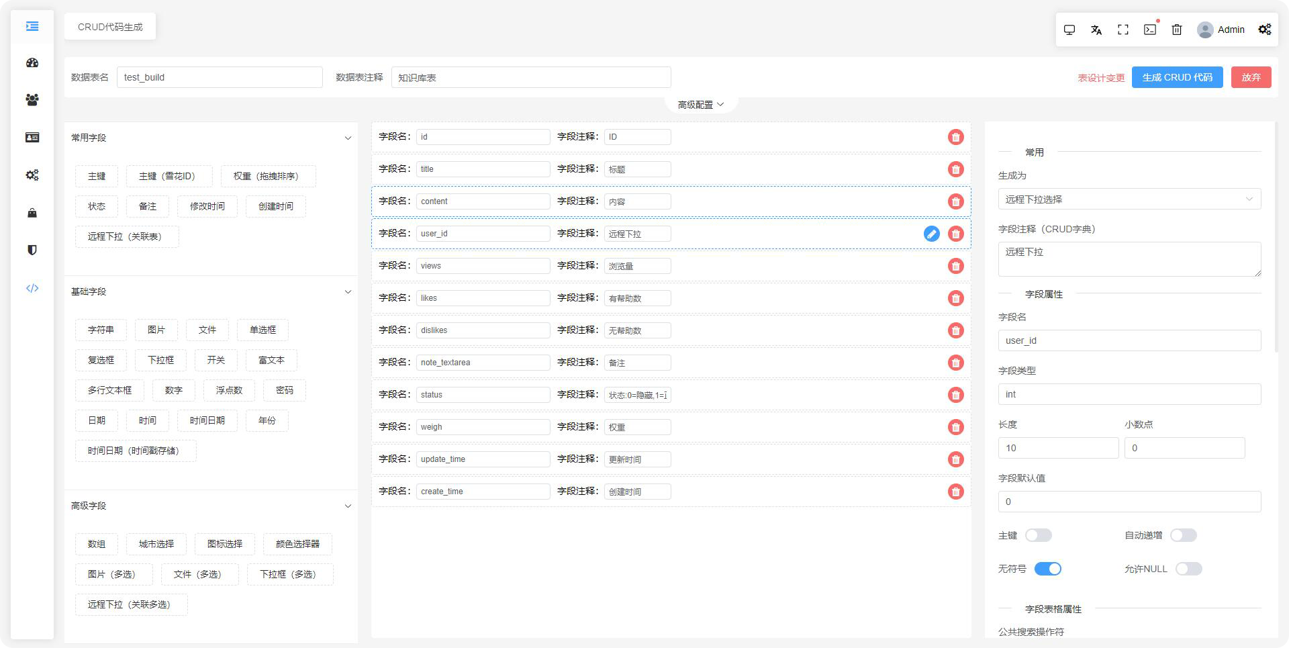Disable the 无符号 switch
Viewport: 1289px width, 648px height.
tap(1047, 569)
